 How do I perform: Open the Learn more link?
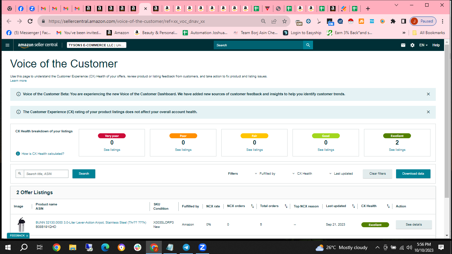tap(18, 81)
